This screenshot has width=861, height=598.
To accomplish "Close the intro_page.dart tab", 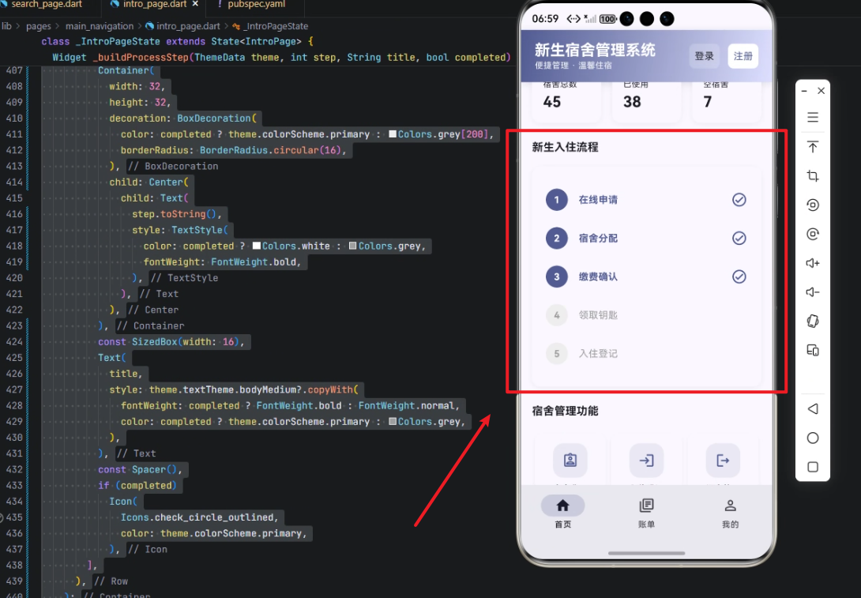I will tap(195, 4).
